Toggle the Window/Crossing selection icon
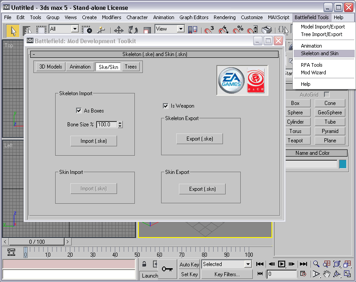Viewport: 356px width, 282px height. [x=87, y=30]
